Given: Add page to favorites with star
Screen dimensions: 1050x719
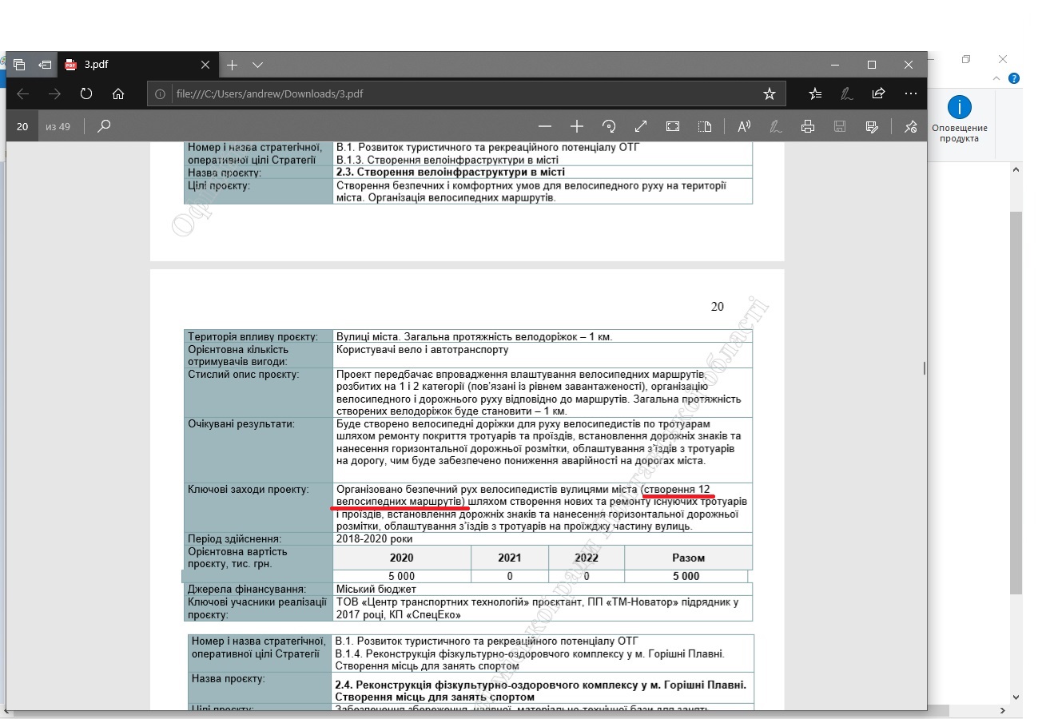Looking at the screenshot, I should pyautogui.click(x=769, y=93).
